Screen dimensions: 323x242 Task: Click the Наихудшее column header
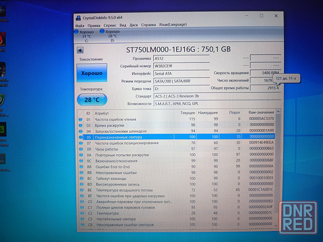[208, 113]
